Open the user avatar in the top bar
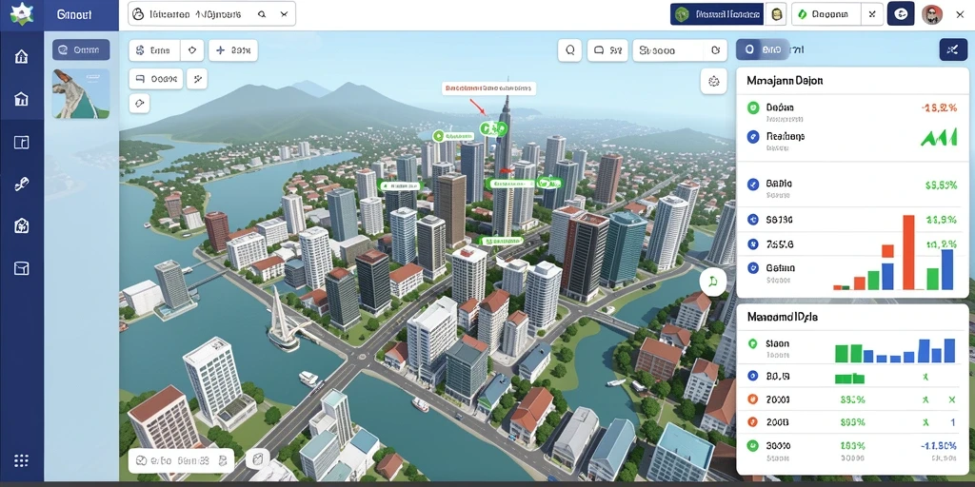 931,13
